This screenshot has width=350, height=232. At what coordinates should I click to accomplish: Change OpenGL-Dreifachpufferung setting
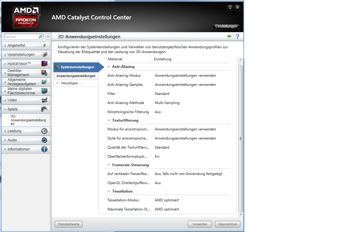coord(158,183)
